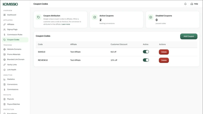The height and width of the screenshot is (114, 203).
Task: Click the Active Coupons count 2
Action: pos(100,20)
